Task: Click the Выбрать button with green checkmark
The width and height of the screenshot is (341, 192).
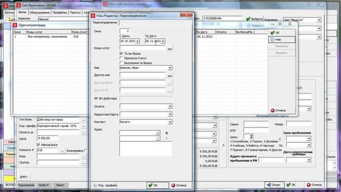Action: point(255,19)
